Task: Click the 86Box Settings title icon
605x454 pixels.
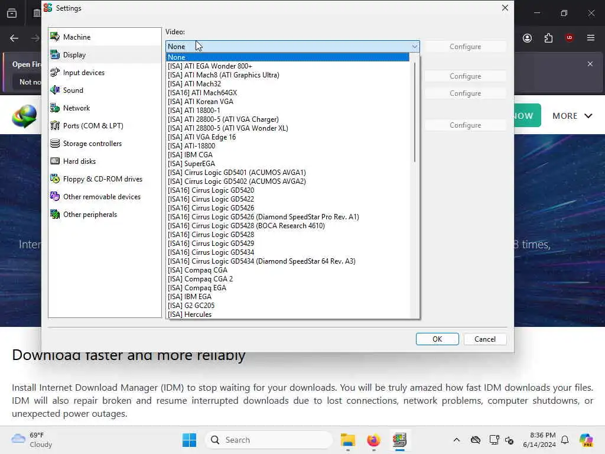Action: 48,8
